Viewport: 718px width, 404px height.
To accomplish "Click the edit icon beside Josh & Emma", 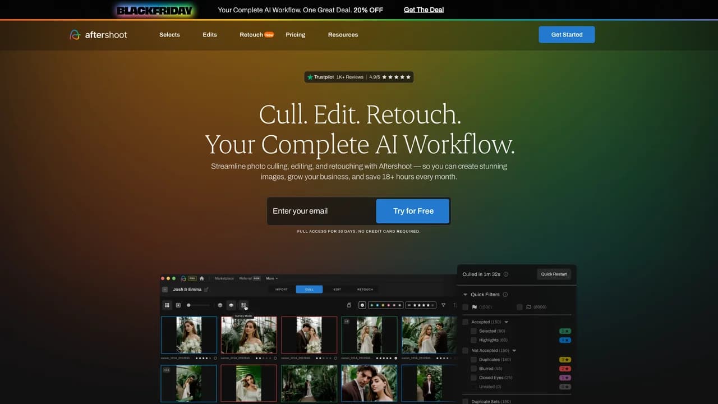I will 206,290.
